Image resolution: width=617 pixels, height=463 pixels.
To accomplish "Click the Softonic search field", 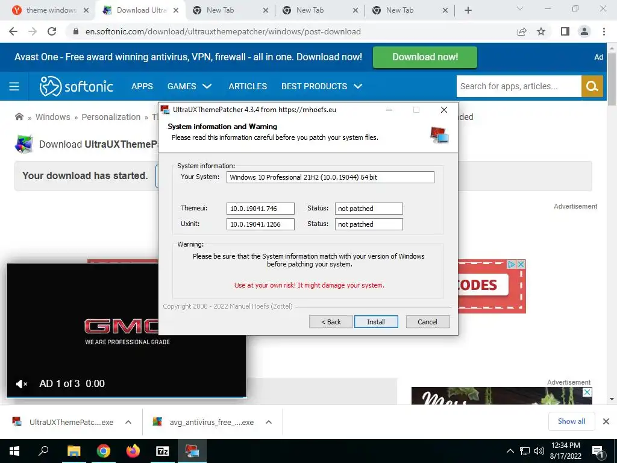I will pos(519,86).
